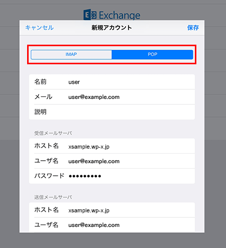Tap キャンセル to cancel account setup

(40, 28)
